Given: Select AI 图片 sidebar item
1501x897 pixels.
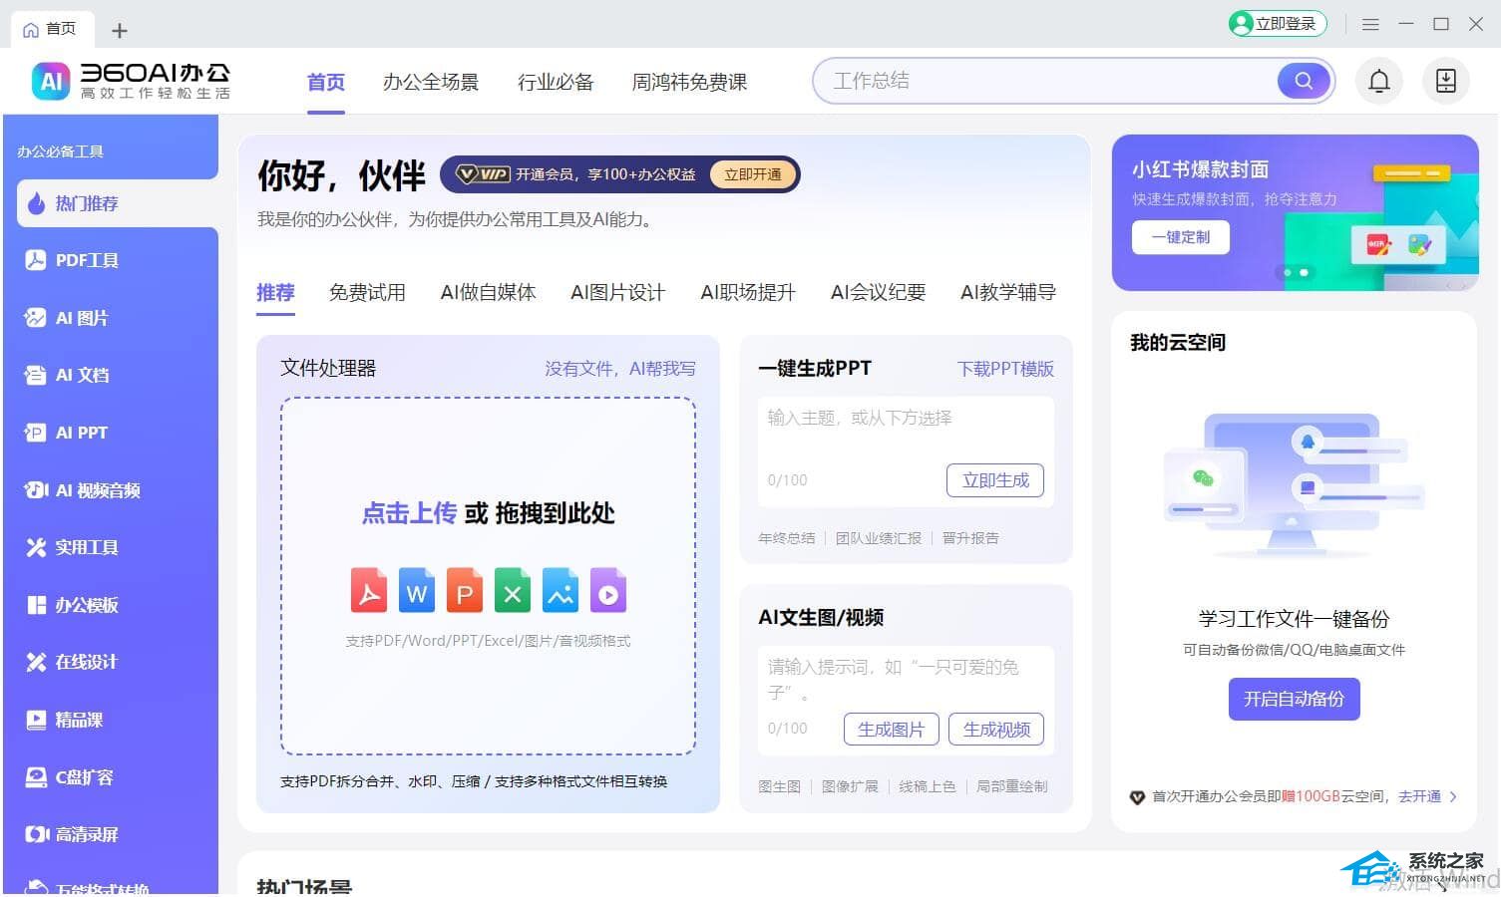Looking at the screenshot, I should click(81, 318).
